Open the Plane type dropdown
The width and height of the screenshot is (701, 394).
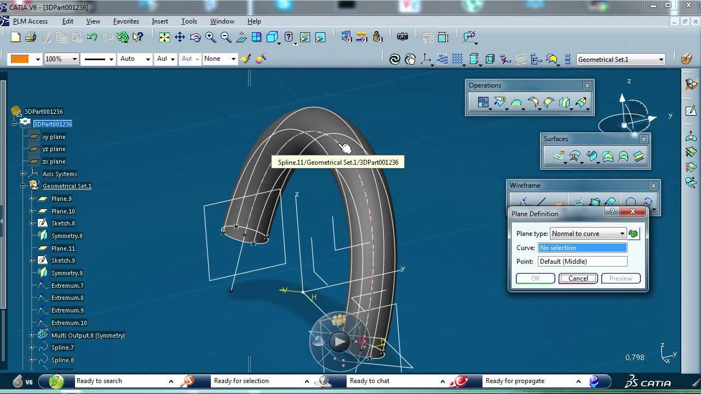pyautogui.click(x=622, y=234)
